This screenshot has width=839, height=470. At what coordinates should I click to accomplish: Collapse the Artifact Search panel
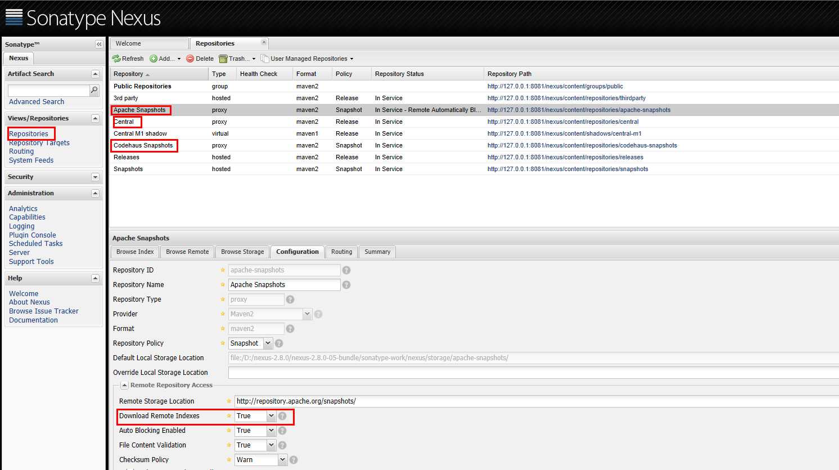(95, 74)
